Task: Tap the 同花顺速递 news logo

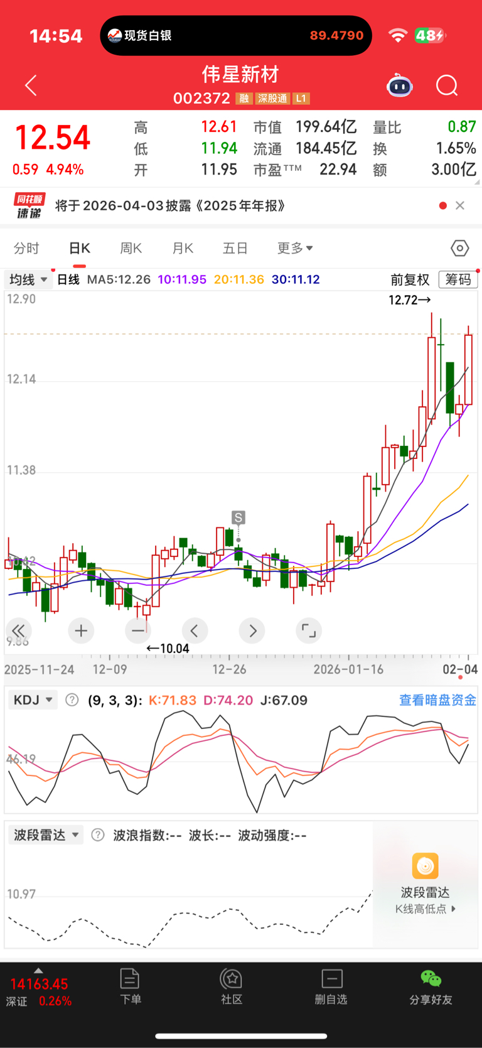Action: coord(29,205)
